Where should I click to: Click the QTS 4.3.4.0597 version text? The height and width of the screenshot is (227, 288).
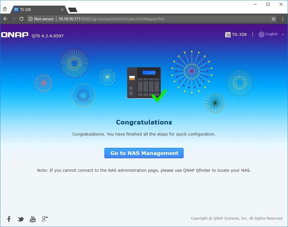pyautogui.click(x=47, y=36)
